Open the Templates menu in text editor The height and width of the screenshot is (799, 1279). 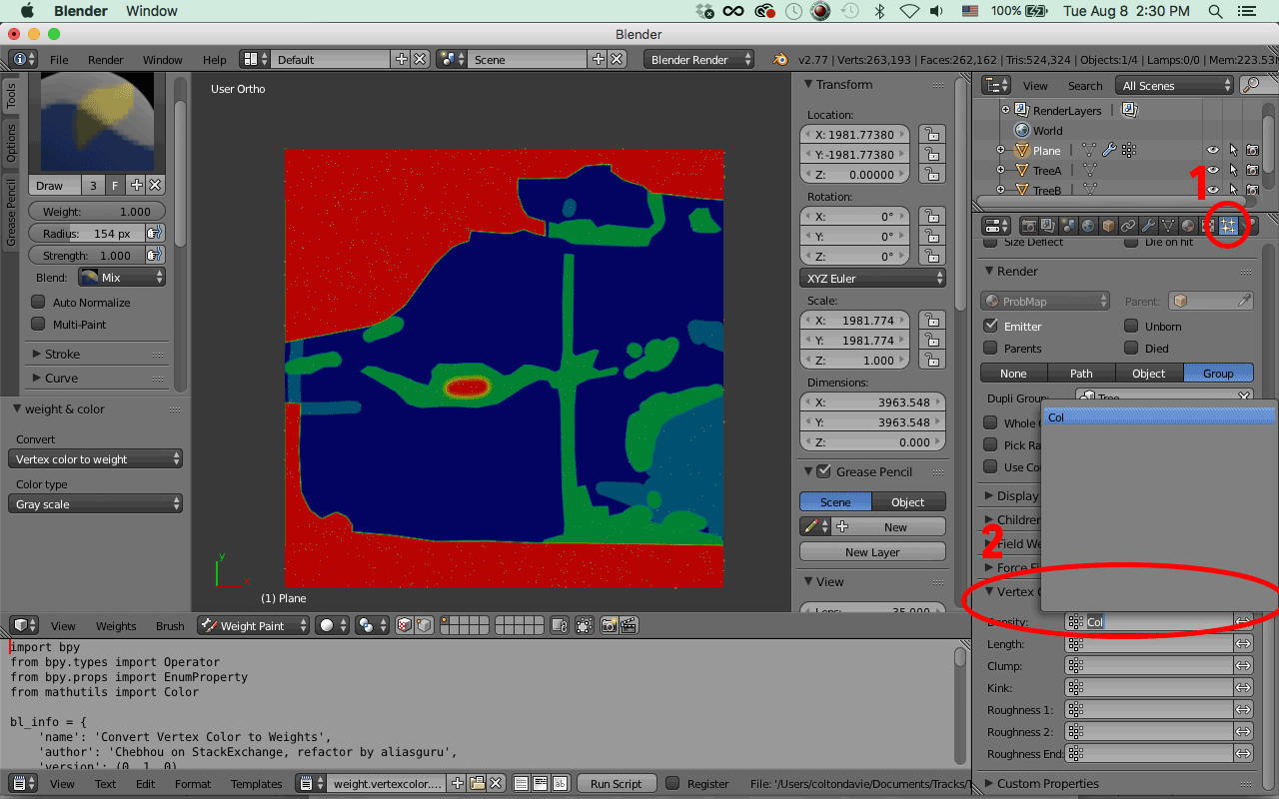(257, 784)
